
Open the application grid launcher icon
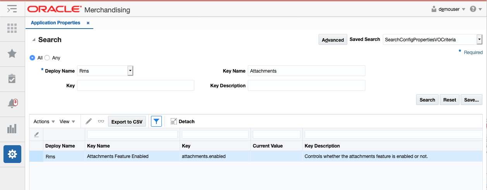[12, 28]
